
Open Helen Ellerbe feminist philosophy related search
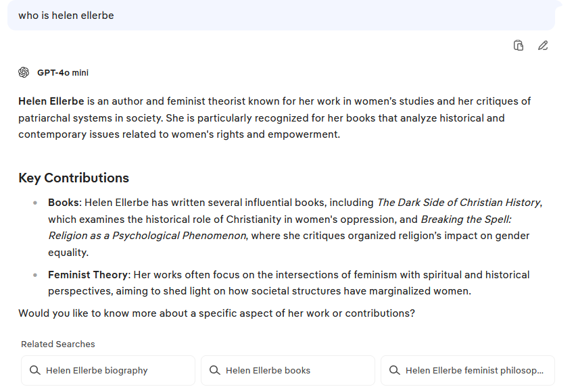(468, 370)
